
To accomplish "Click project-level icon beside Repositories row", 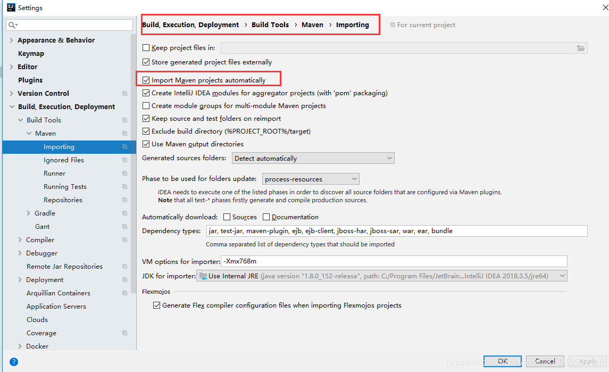I will click(124, 200).
